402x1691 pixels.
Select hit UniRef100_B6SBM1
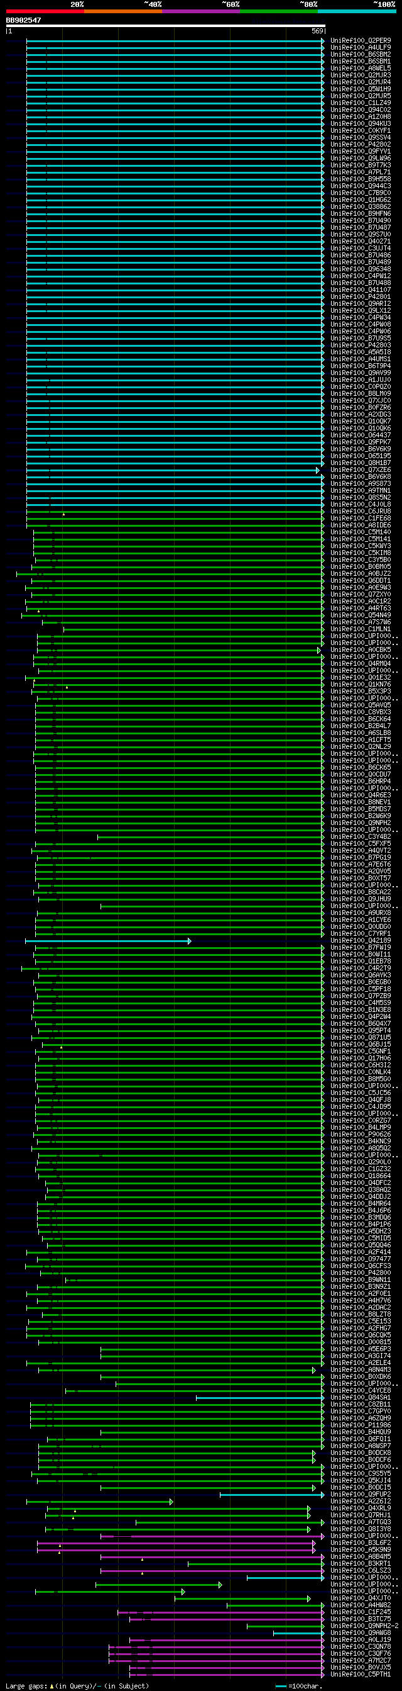(x=361, y=61)
